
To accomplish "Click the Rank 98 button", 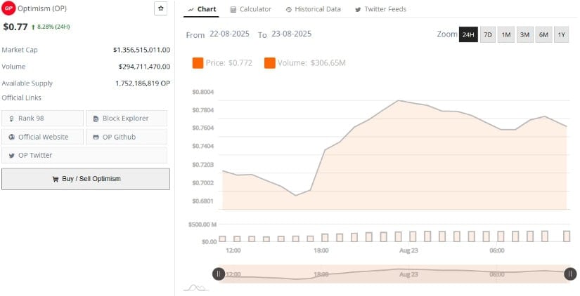I will pyautogui.click(x=43, y=118).
